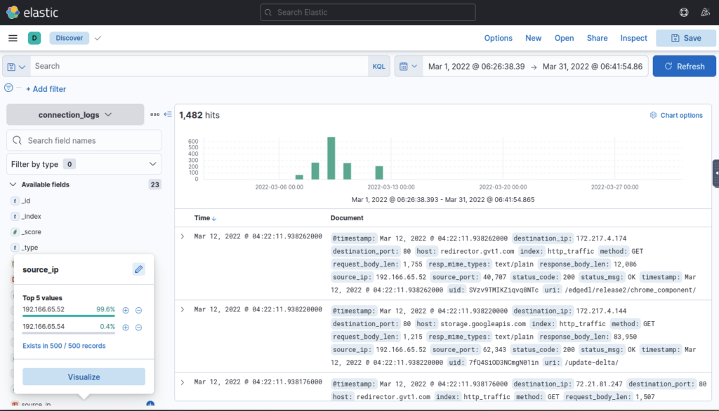Open the help menu lifebuoy icon
Viewport: 719px width, 411px height.
tap(684, 13)
